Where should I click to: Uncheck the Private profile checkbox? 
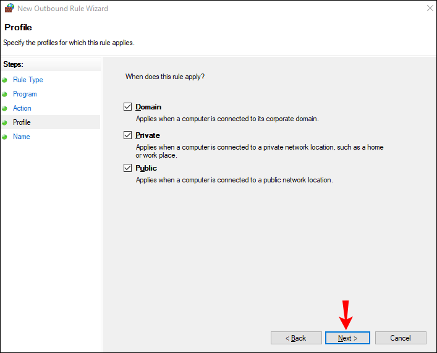[128, 135]
